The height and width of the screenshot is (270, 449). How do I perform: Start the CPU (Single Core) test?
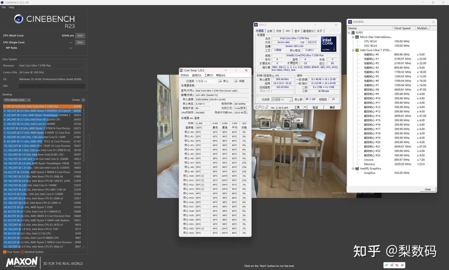[80, 42]
